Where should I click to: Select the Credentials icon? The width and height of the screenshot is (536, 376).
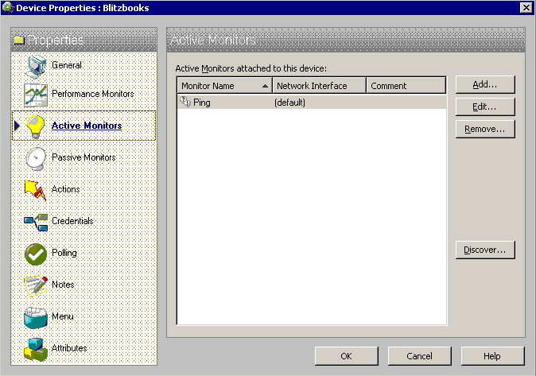(36, 221)
